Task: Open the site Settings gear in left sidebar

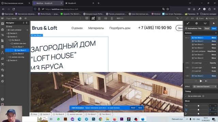Action: (2, 81)
